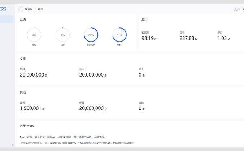
Task: Click the sentence beginning 本程序基于MIT协议开源
Action: coord(77,143)
